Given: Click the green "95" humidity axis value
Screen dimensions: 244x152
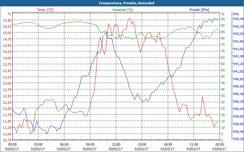Looking at the screenshot, I should (x=223, y=19).
